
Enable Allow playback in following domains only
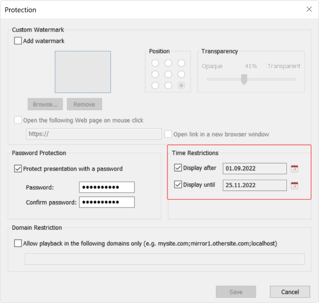click(x=18, y=243)
